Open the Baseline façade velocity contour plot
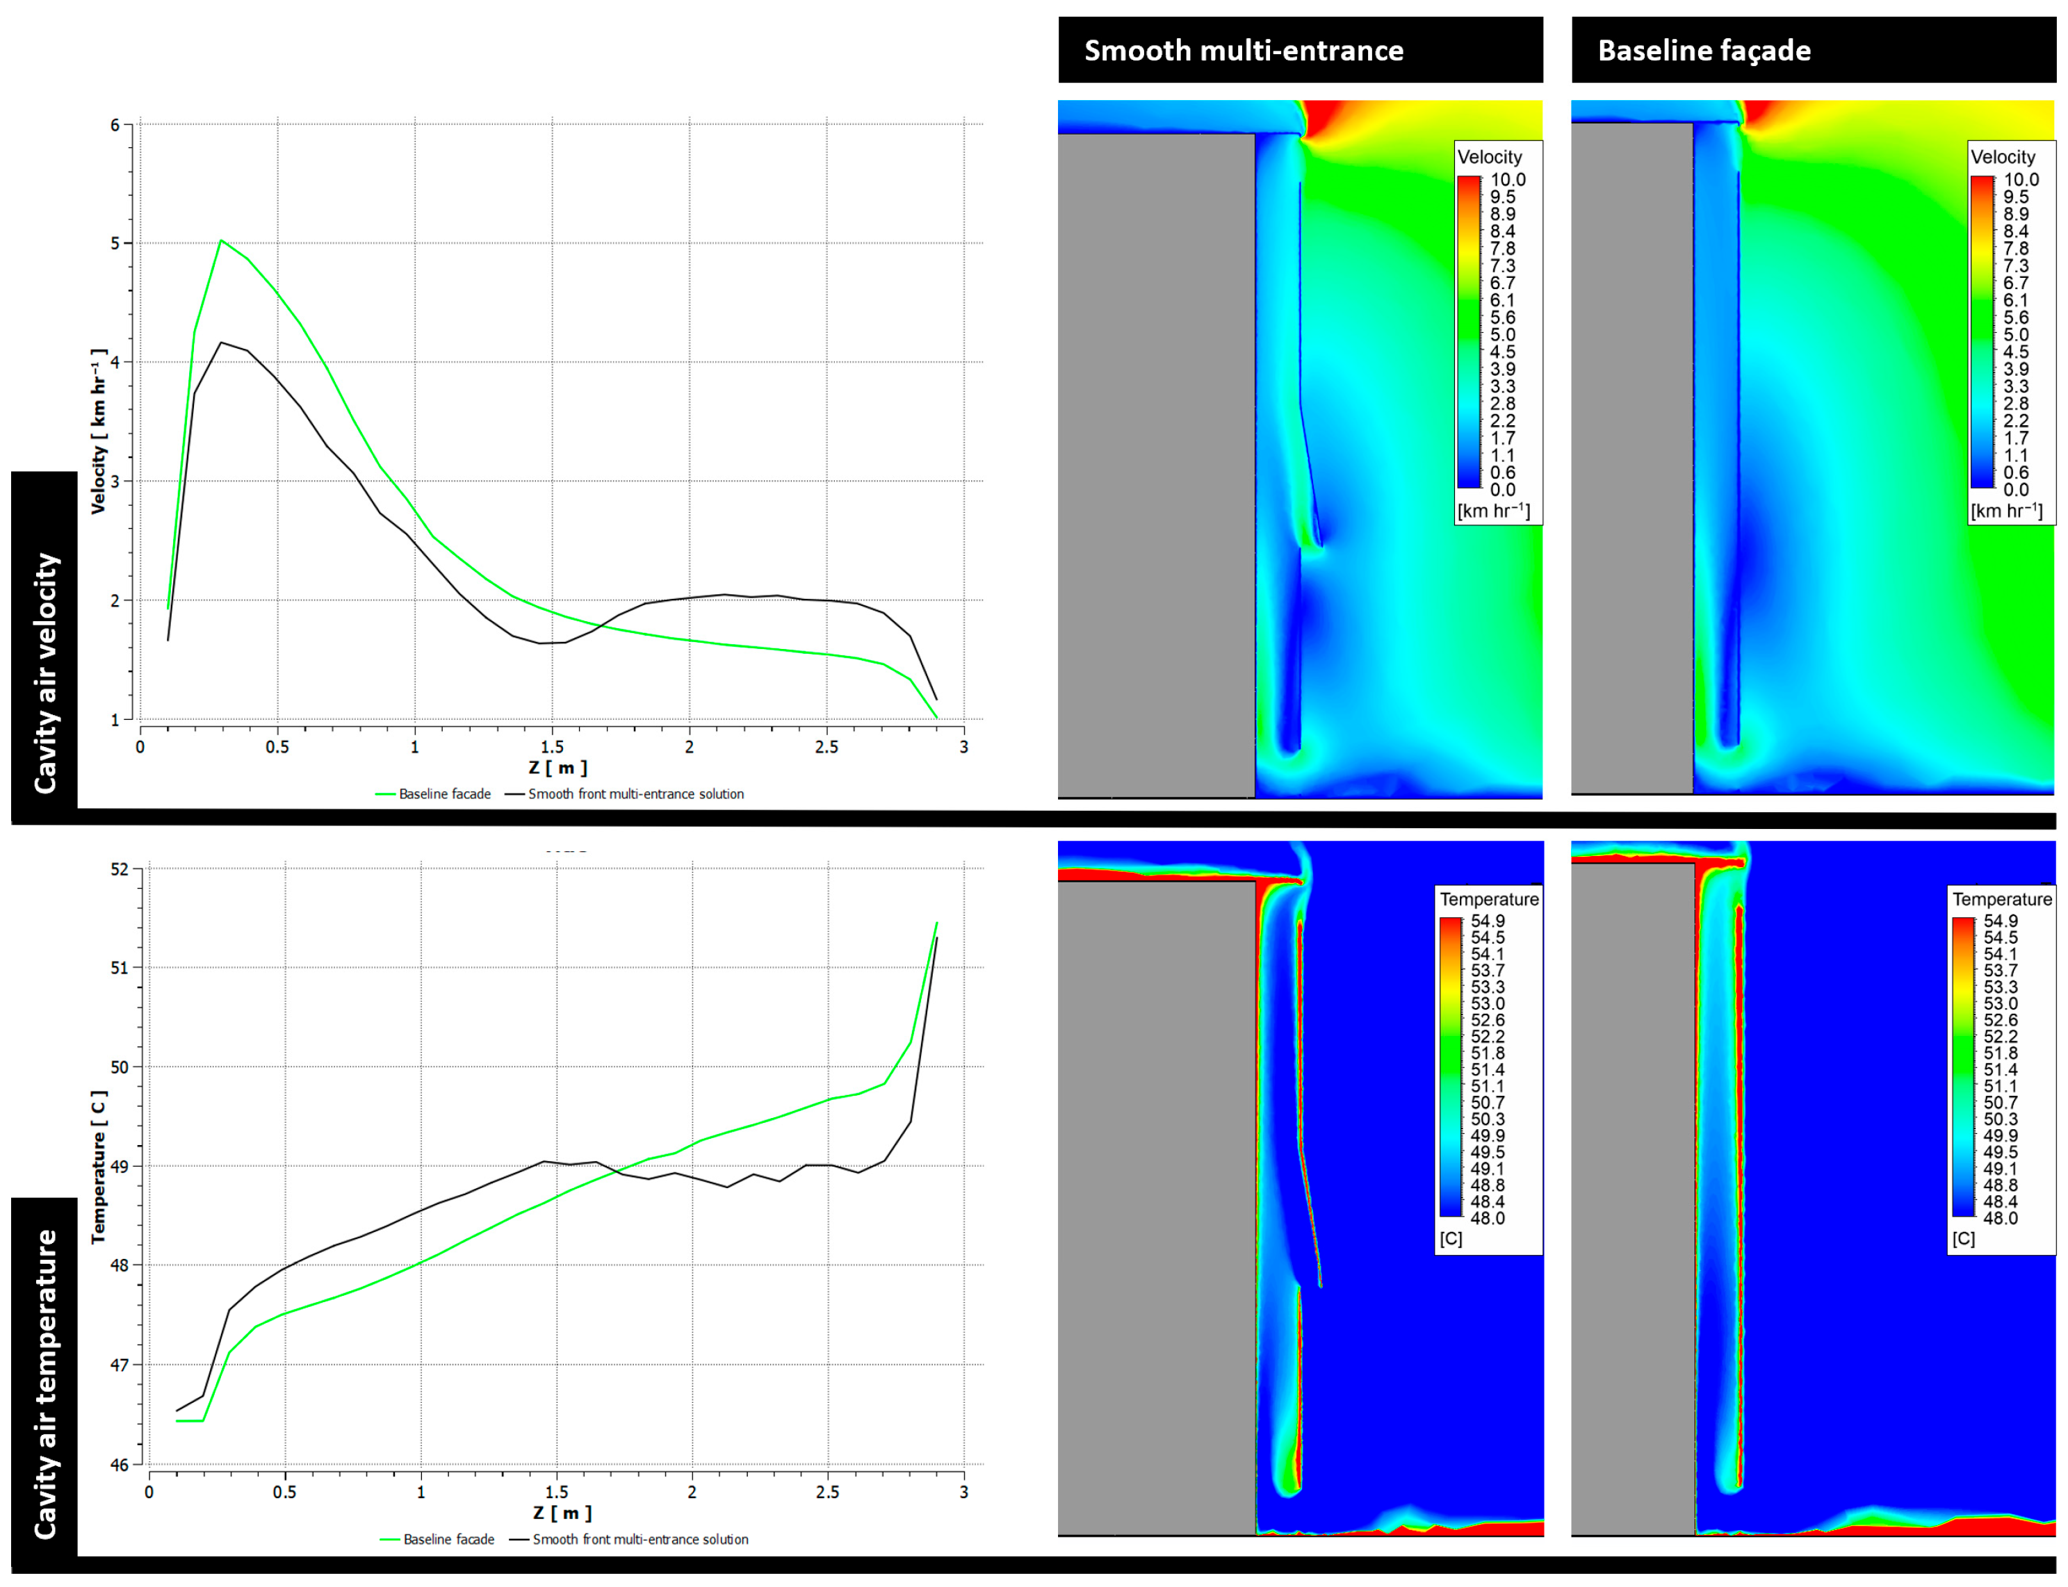 [1812, 447]
